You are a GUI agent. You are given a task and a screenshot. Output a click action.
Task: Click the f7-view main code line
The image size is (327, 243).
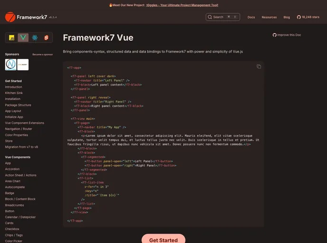[83, 119]
